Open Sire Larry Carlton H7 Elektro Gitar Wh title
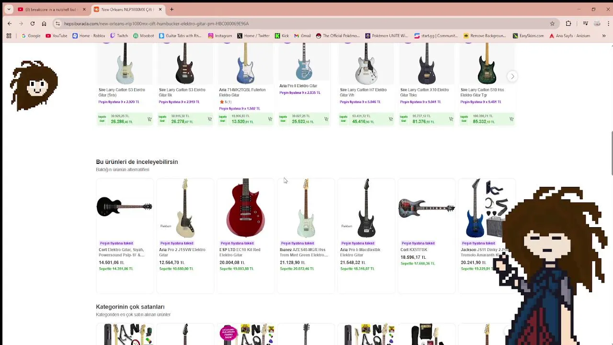Viewport: 613px width, 345px height. tap(363, 92)
